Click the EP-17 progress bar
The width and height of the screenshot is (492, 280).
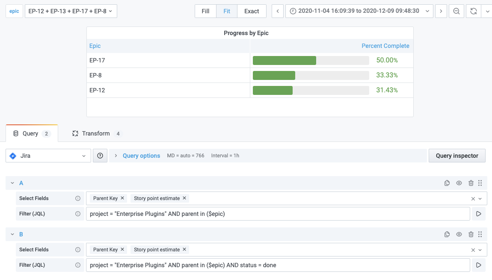pyautogui.click(x=284, y=60)
